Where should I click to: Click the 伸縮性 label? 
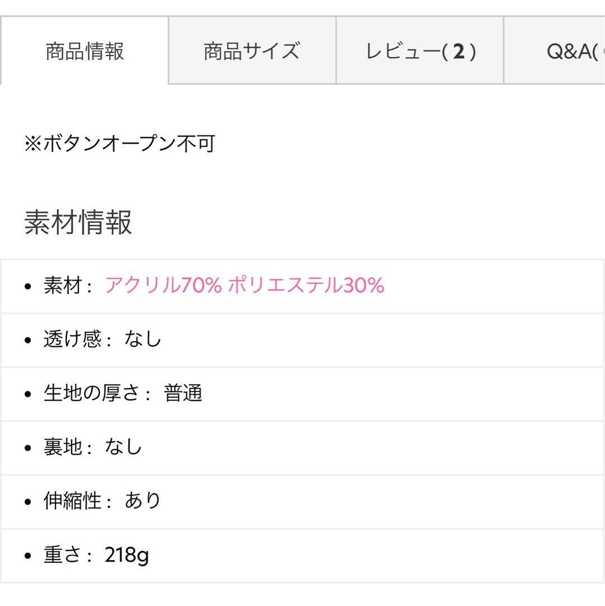coord(73,502)
